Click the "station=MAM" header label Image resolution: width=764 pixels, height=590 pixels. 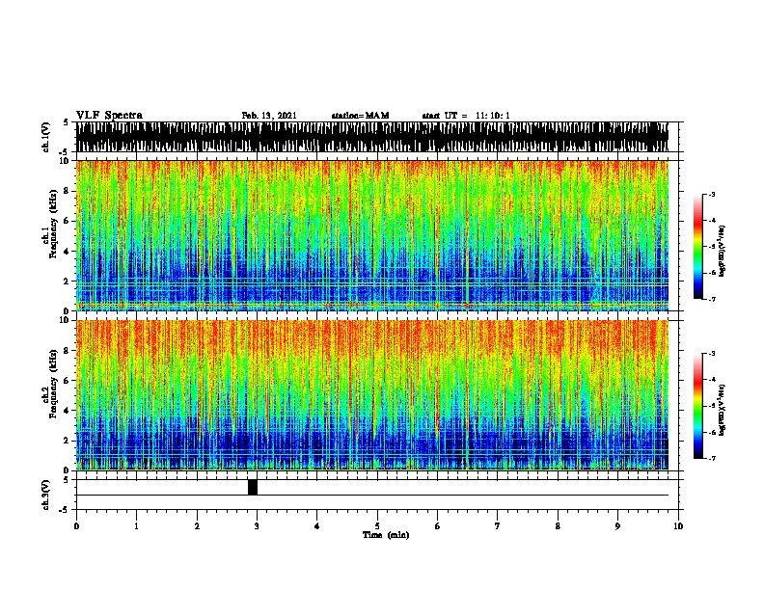[x=360, y=116]
